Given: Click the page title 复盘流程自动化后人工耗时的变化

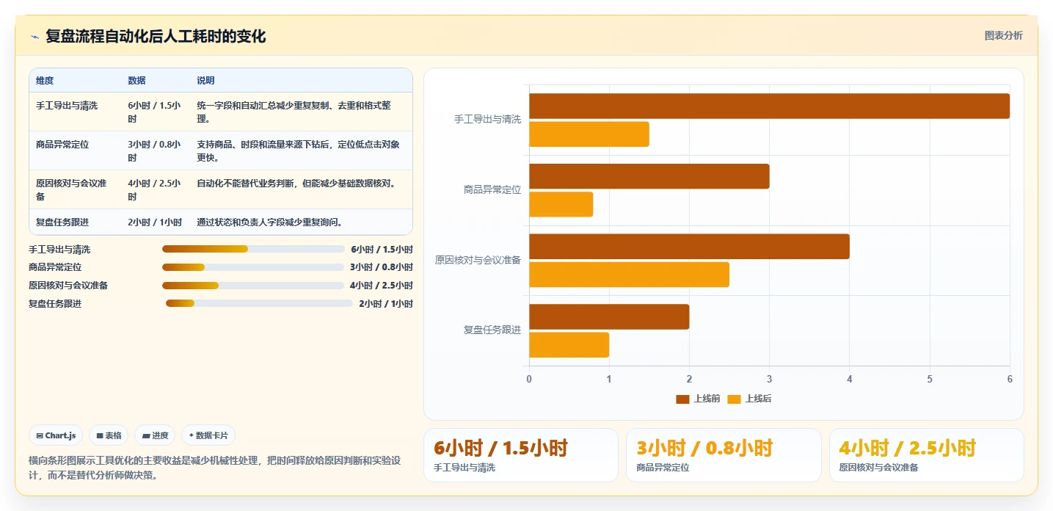Looking at the screenshot, I should pyautogui.click(x=156, y=36).
